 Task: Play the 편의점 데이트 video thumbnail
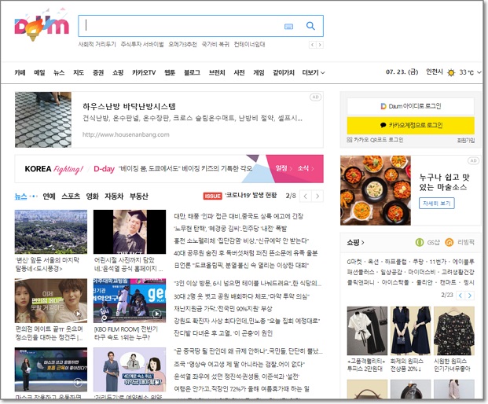pyautogui.click(x=51, y=301)
